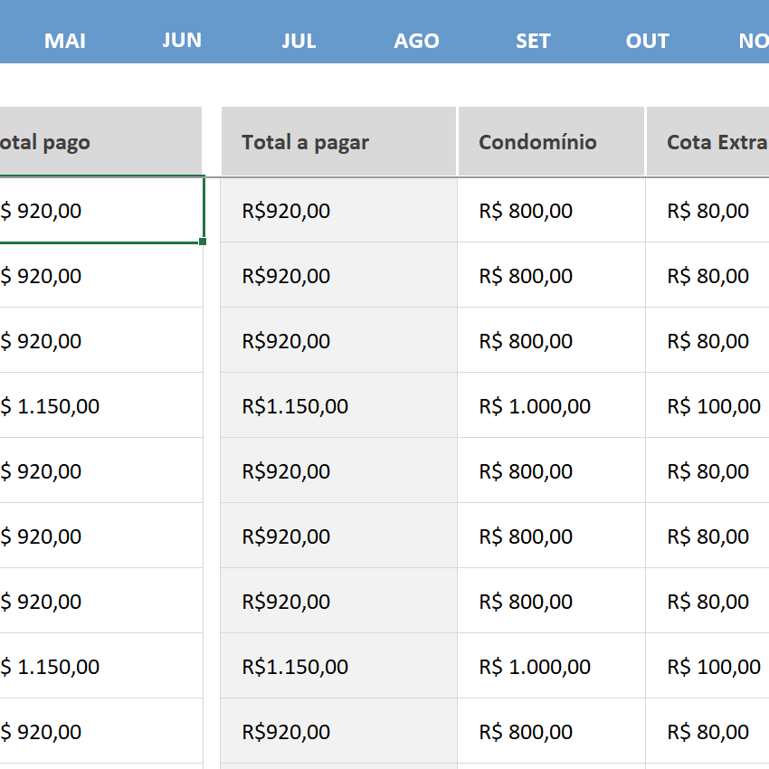Screen dimensions: 769x769
Task: Select the JUL month tab
Action: click(299, 41)
